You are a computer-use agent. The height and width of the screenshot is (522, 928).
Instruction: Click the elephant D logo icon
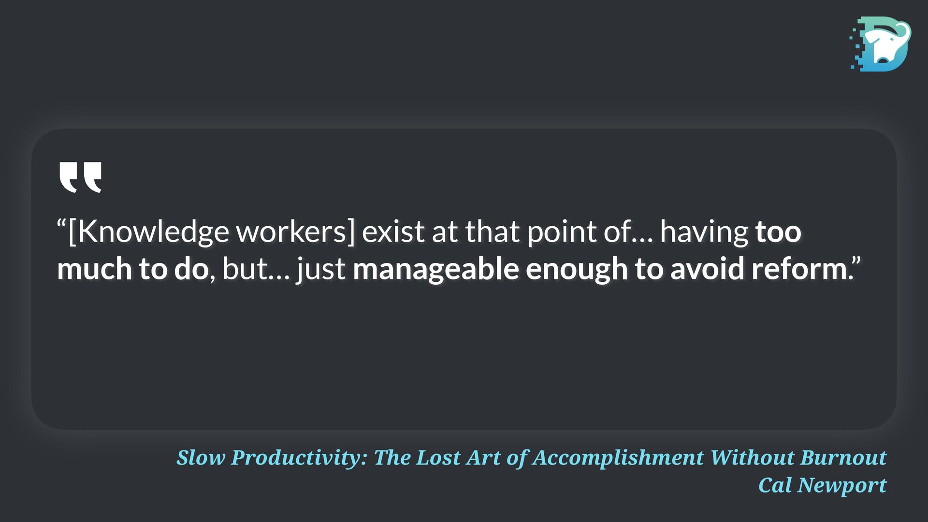(x=881, y=44)
